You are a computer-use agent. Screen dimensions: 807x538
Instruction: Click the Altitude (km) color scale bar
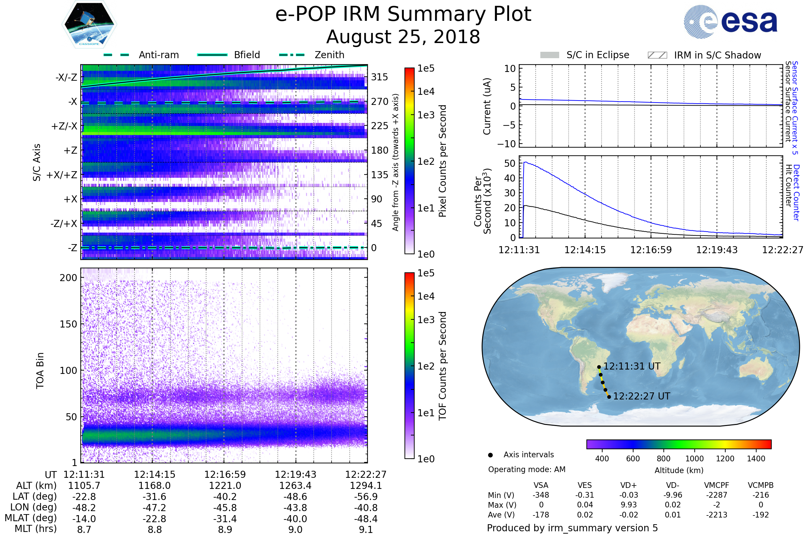pos(679,444)
